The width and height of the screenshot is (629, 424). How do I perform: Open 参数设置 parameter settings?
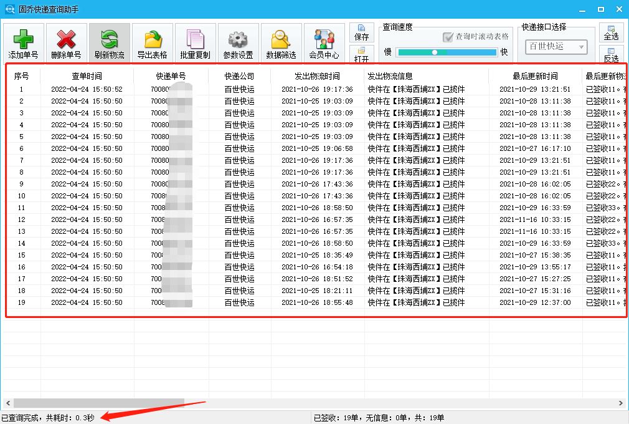click(x=237, y=42)
